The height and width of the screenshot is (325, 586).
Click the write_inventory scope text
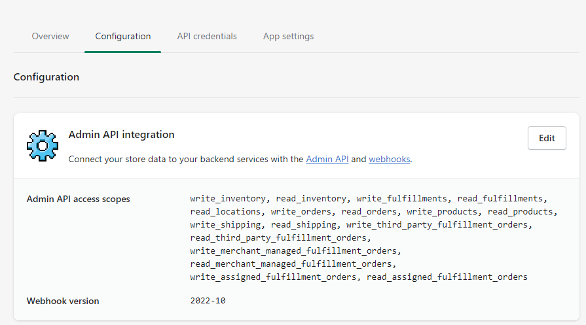point(228,199)
